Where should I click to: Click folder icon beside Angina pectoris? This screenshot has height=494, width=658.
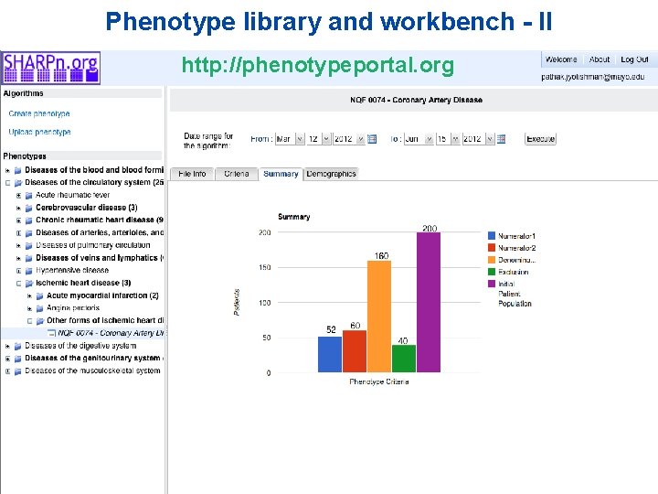(x=40, y=308)
